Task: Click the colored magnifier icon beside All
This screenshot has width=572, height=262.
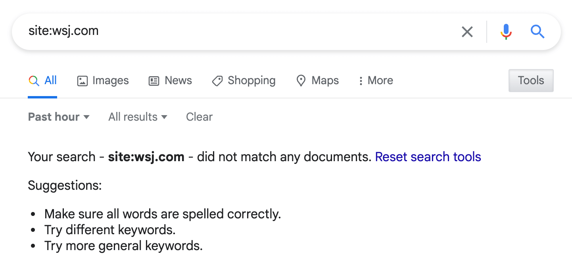Action: click(33, 80)
